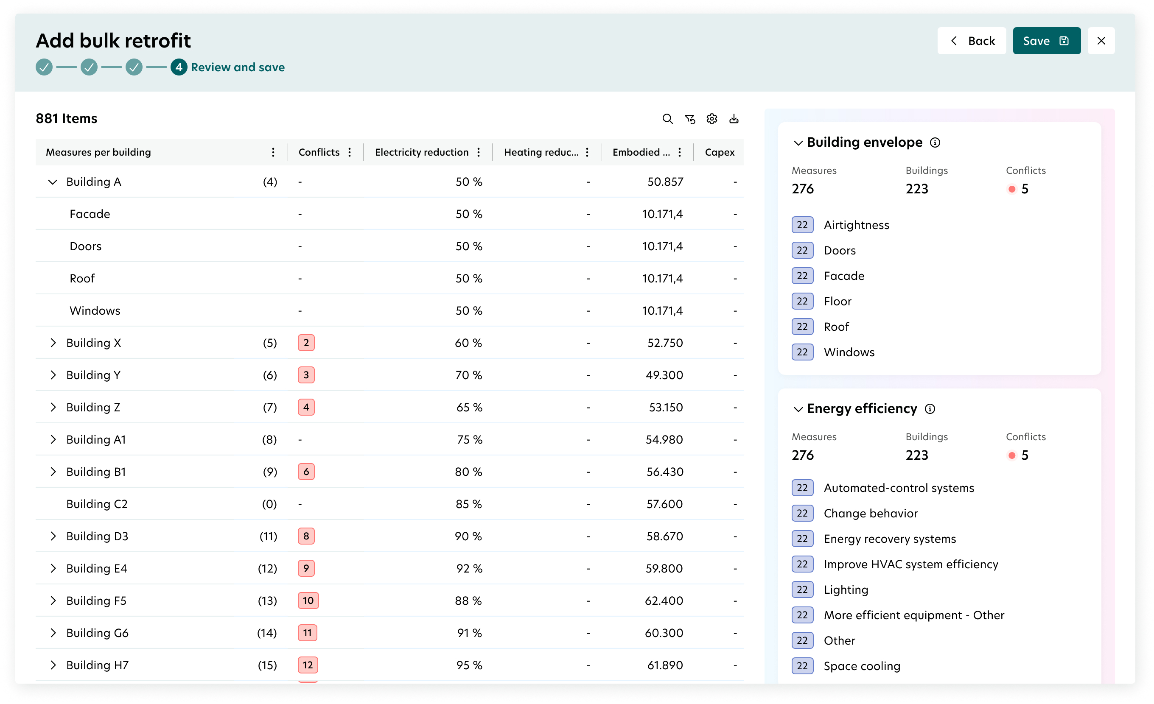Open Embodied column options menu
The height and width of the screenshot is (704, 1154).
680,152
